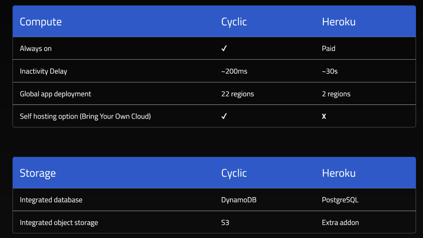
Task: Select the 'Integrated database' row label
Action: coord(51,200)
